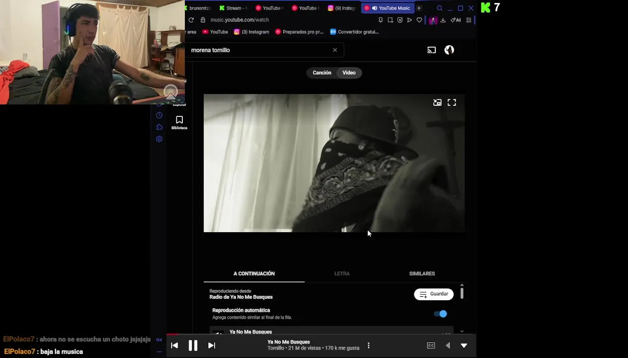This screenshot has width=628, height=358.
Task: Click the 'Radio de Ya No Me Busques' heading
Action: [x=241, y=297]
